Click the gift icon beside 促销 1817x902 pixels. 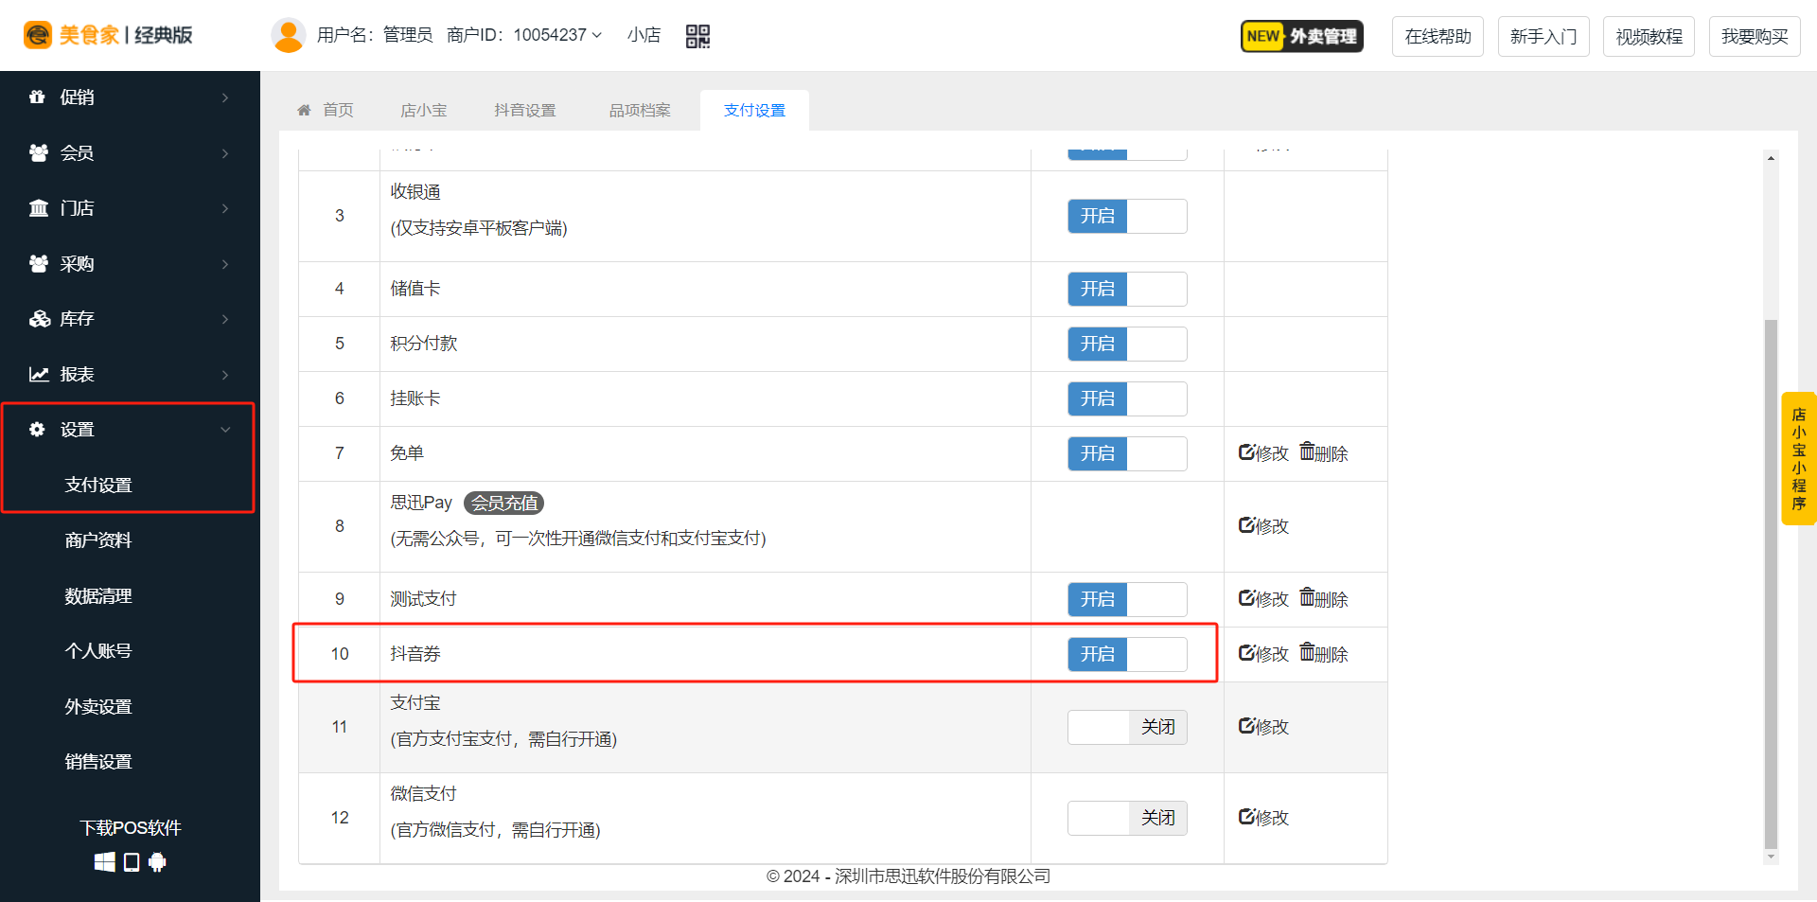tap(38, 97)
